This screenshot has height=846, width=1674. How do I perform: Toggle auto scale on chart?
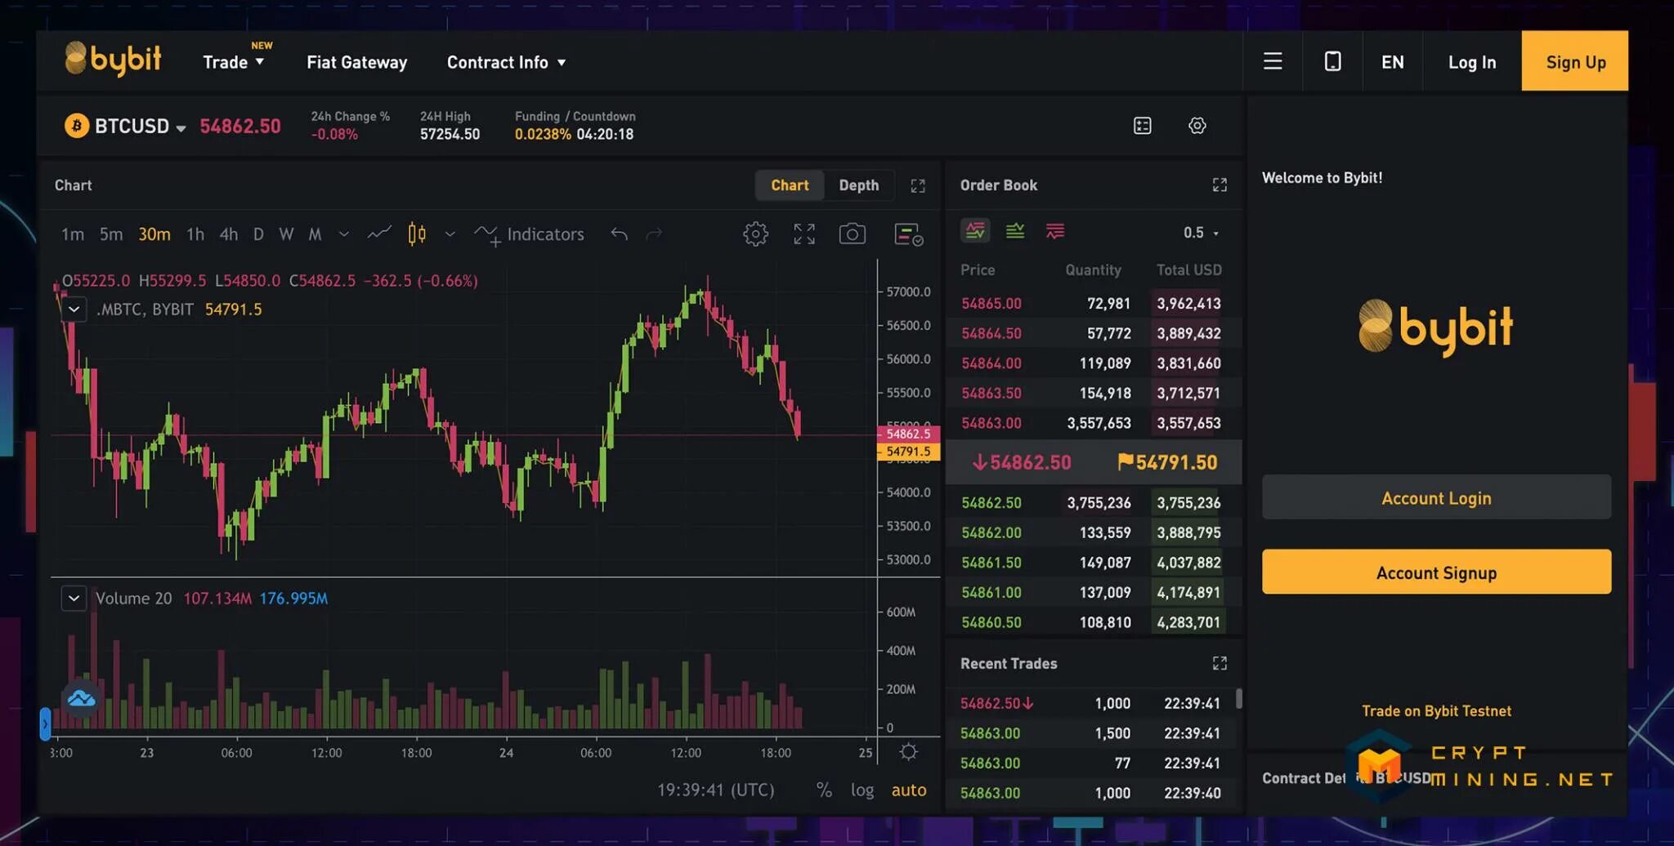click(909, 790)
